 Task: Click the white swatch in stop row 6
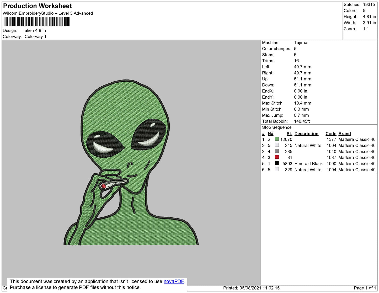click(x=277, y=169)
